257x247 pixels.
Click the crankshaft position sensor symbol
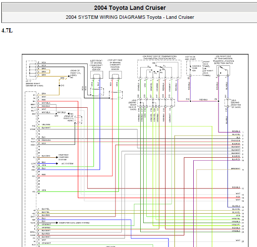coord(97,75)
